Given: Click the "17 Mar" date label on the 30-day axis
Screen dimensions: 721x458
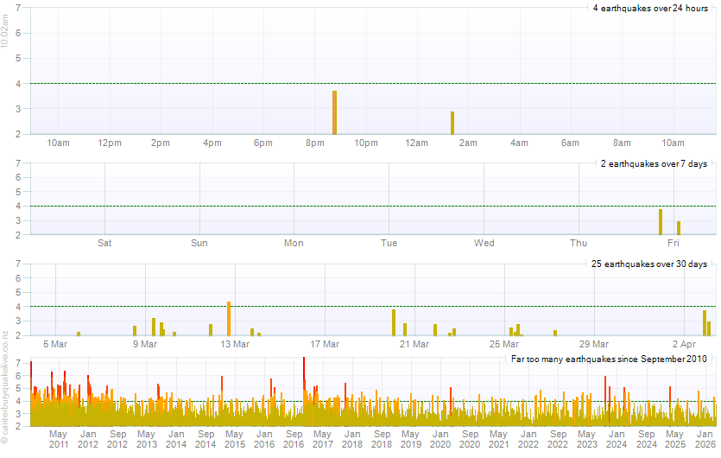Looking at the screenshot, I should (325, 344).
